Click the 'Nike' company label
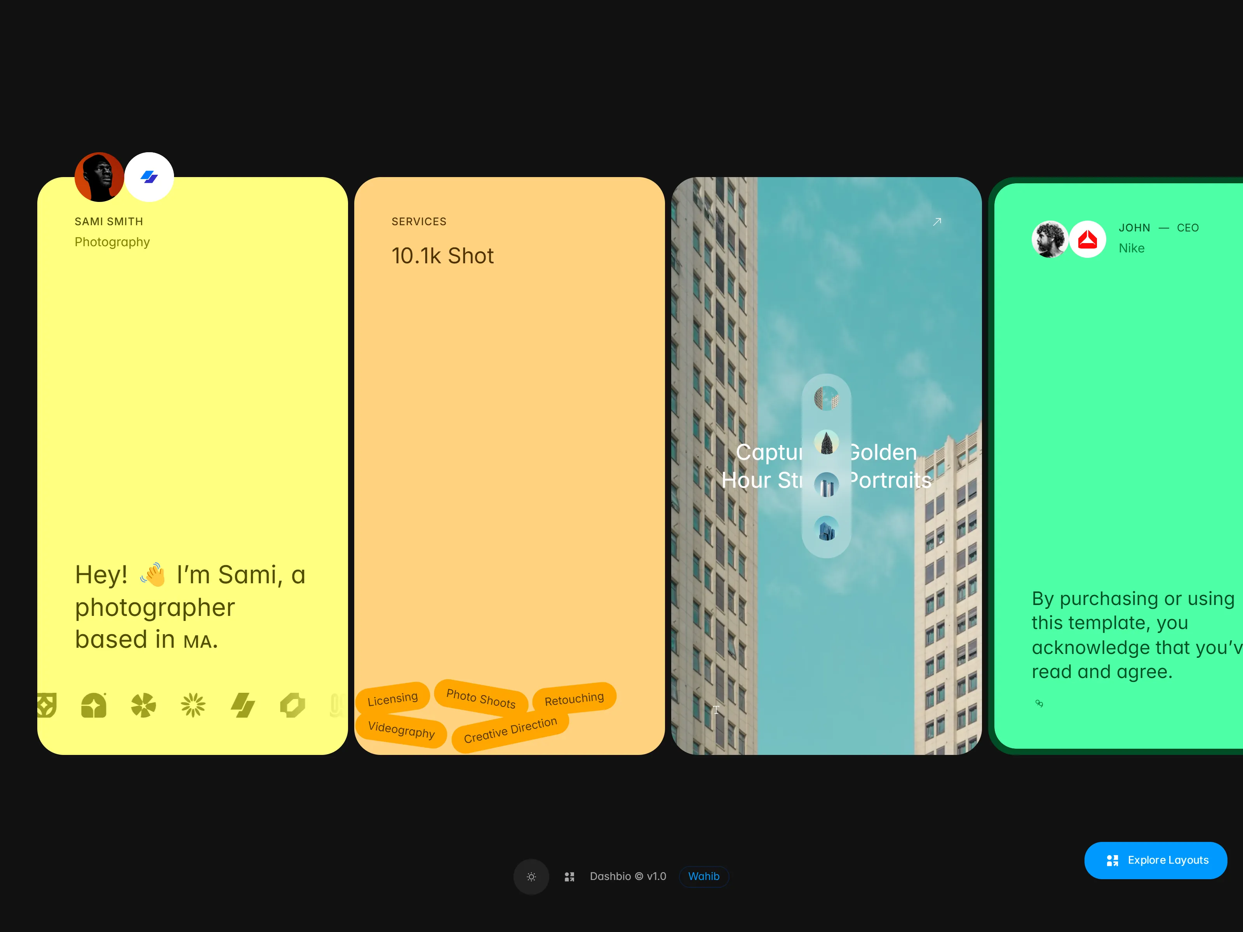Screen dimensions: 1243x932 click(x=1131, y=248)
